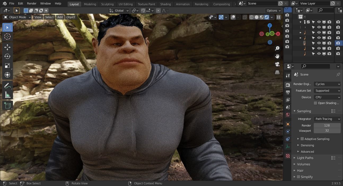Open the Texture properties tab
The image size is (343, 186).
(288, 156)
